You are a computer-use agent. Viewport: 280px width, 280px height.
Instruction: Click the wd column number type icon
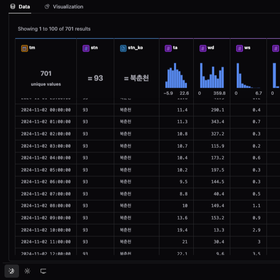pyautogui.click(x=203, y=48)
